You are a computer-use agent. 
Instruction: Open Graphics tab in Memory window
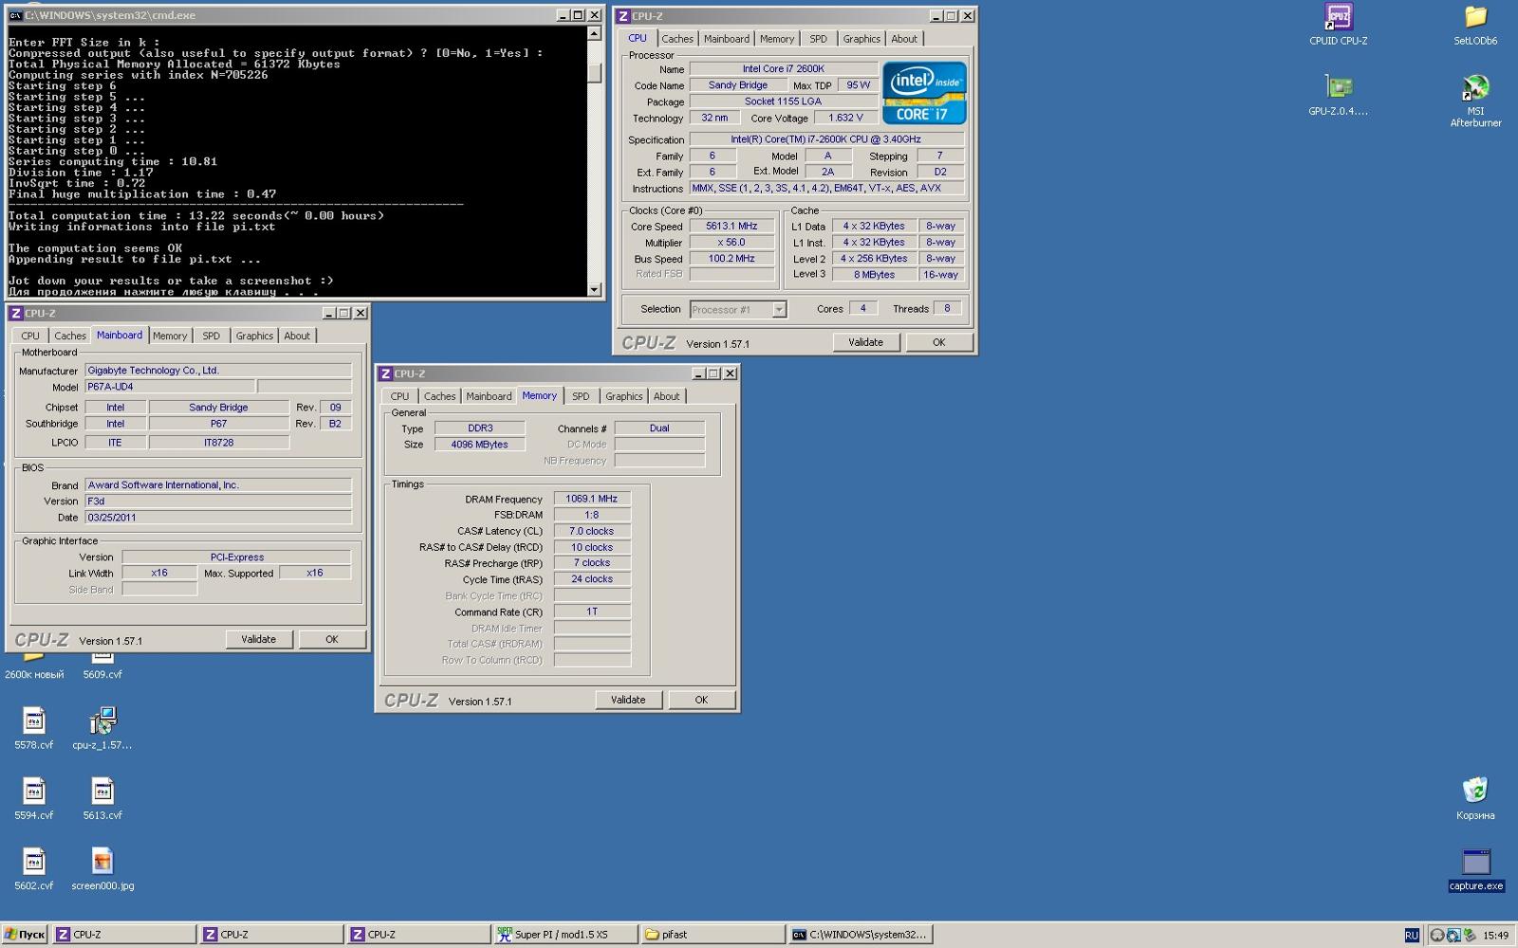point(624,396)
